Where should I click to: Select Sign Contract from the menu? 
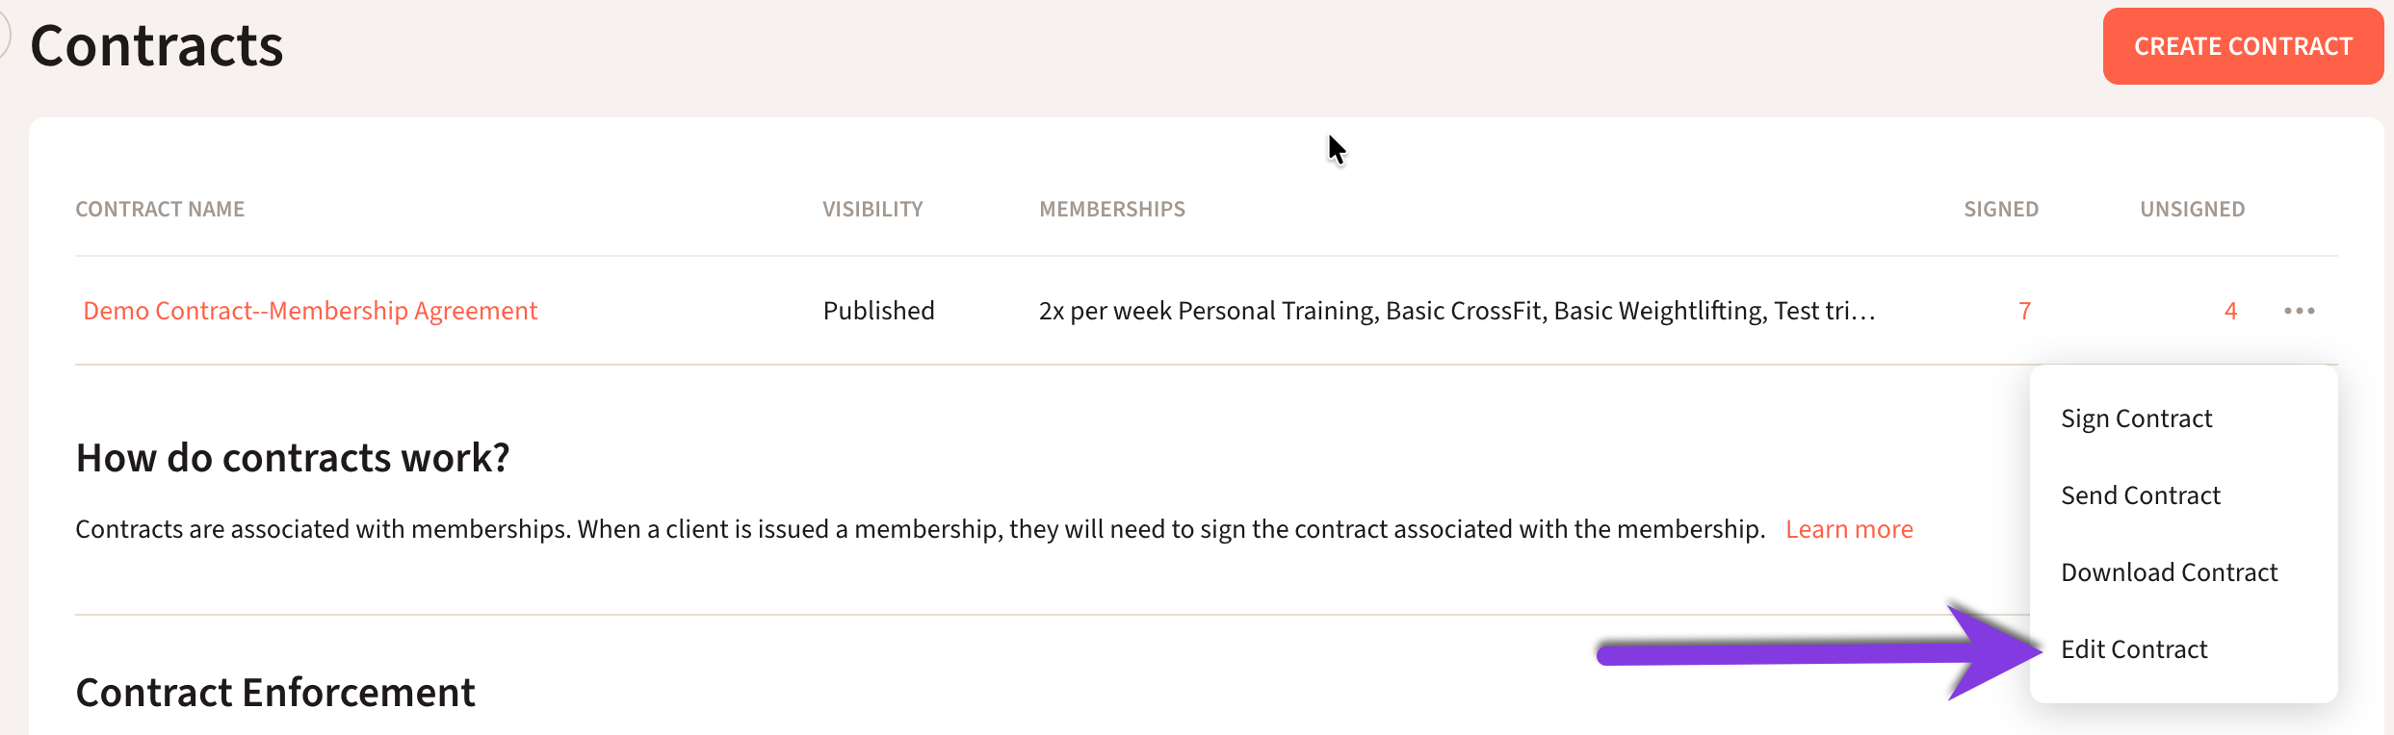click(2136, 418)
